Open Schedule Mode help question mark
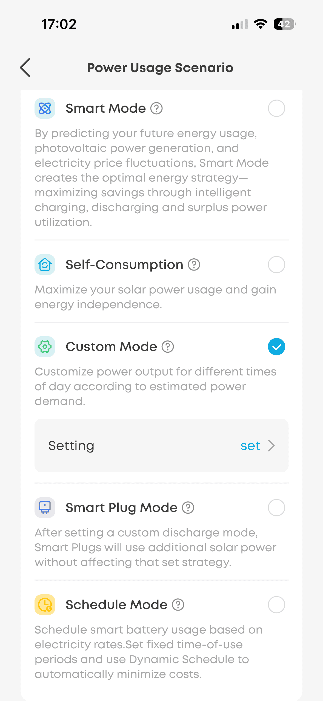 tap(178, 605)
